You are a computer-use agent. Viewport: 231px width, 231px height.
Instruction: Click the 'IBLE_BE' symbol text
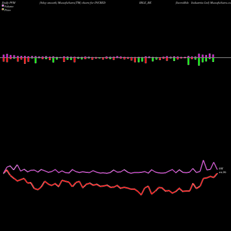pyautogui.click(x=145, y=3)
